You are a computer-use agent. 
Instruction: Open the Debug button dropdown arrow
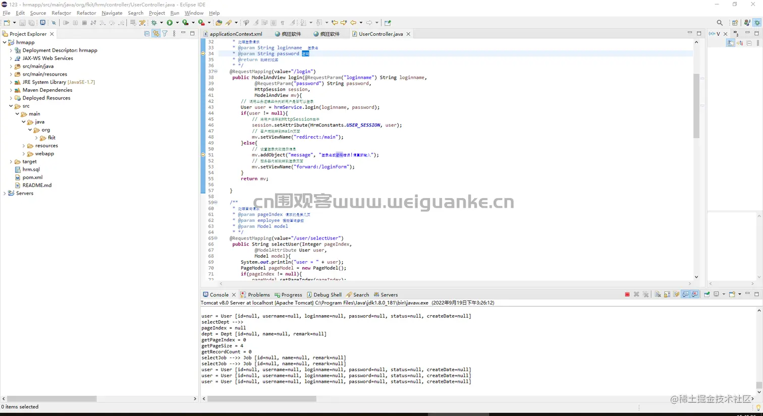(161, 23)
